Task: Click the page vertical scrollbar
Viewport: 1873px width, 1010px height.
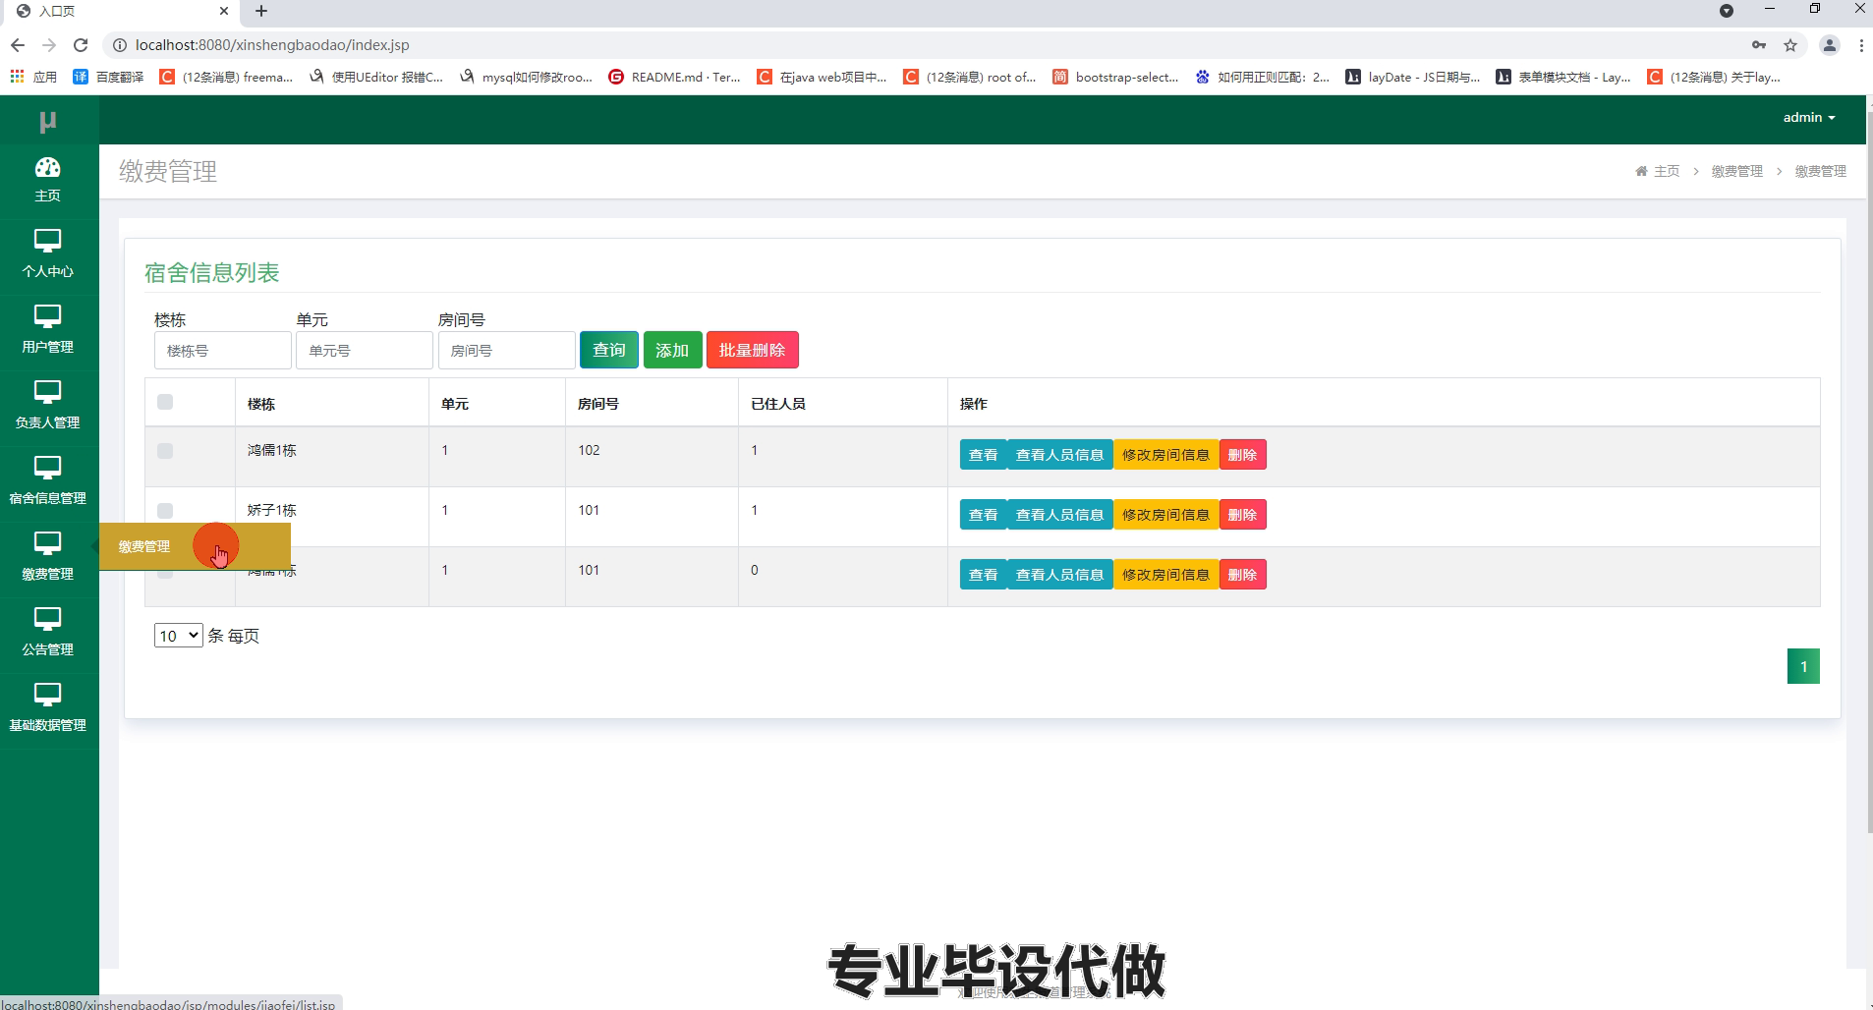Action: point(1869,472)
